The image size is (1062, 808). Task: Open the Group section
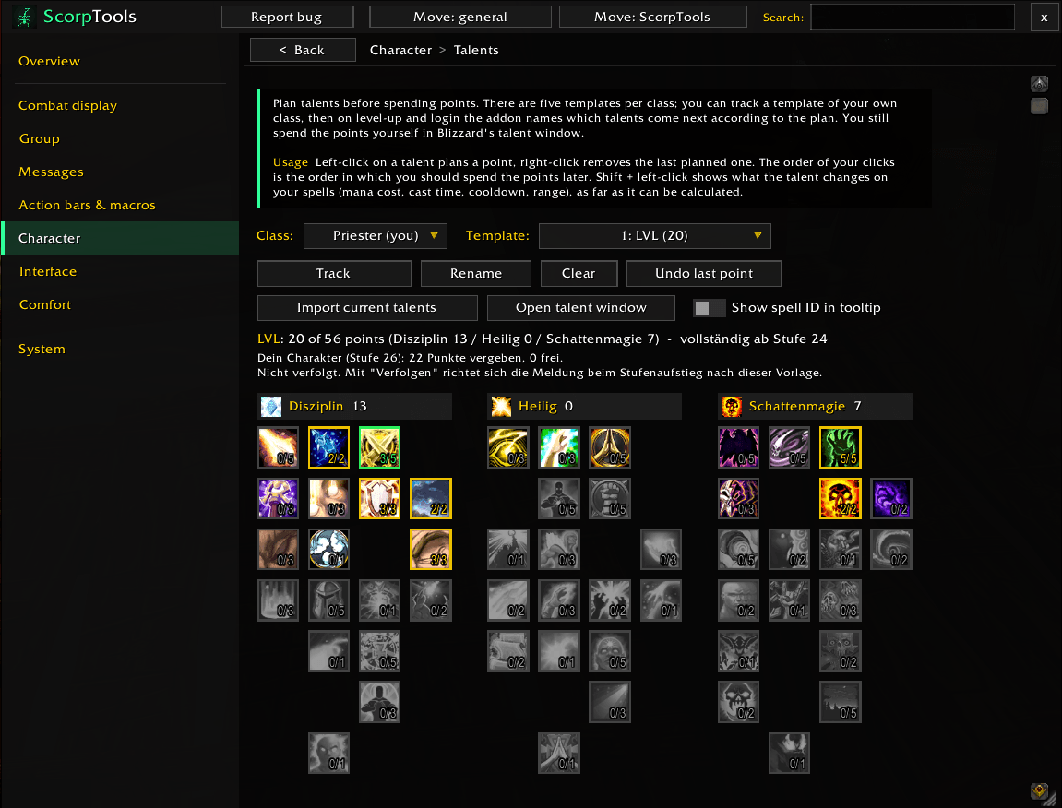coord(40,139)
